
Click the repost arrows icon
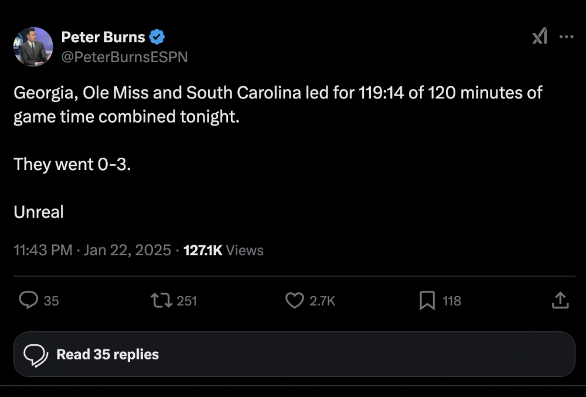click(x=161, y=301)
